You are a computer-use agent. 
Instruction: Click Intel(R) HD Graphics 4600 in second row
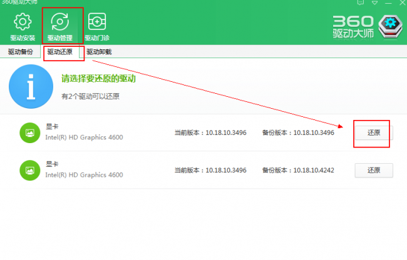[84, 175]
